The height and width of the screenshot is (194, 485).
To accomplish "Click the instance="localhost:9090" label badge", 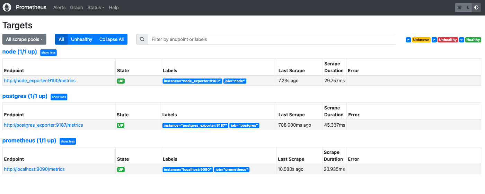I will point(187,170).
